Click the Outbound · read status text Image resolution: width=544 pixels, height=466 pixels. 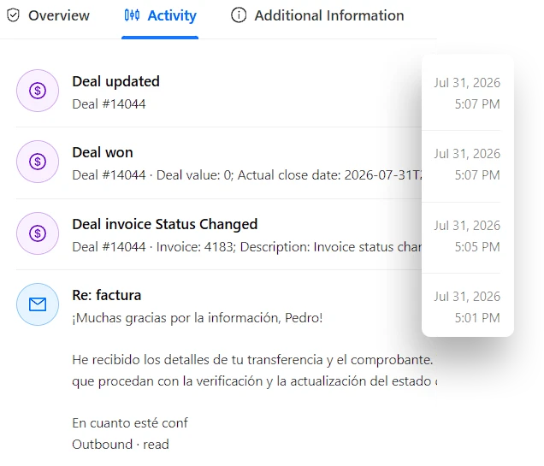[121, 444]
